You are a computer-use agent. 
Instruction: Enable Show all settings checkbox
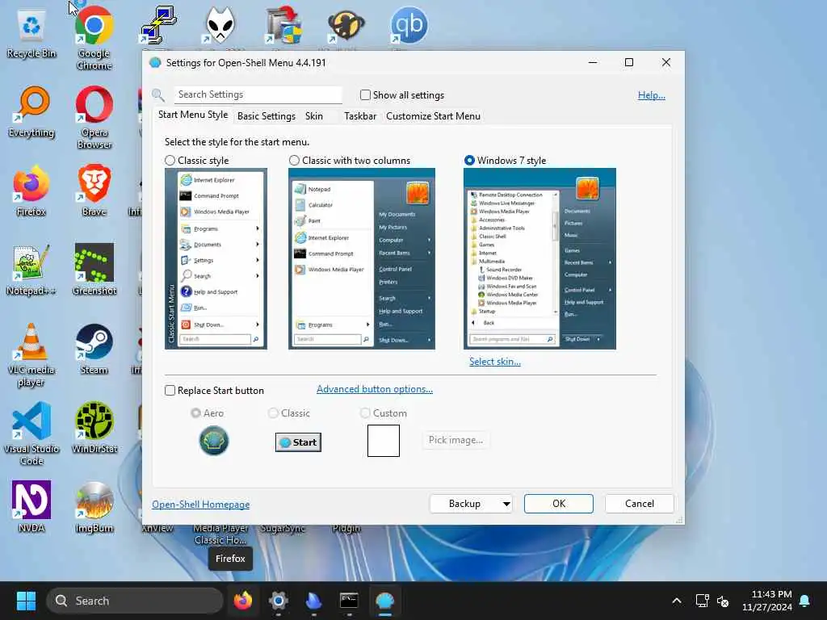365,95
